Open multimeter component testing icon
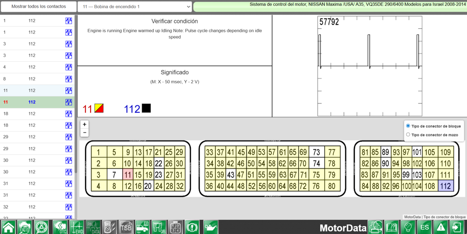The width and height of the screenshot is (467, 234). click(110, 227)
